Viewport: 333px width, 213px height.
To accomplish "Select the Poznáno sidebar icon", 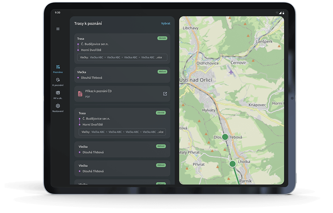I will pyautogui.click(x=58, y=67).
